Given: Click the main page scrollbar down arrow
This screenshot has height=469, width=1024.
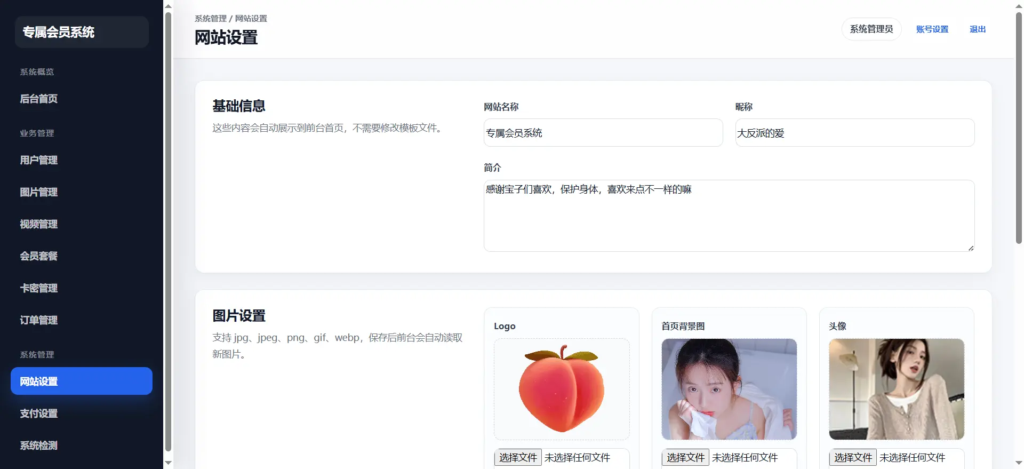Looking at the screenshot, I should click(1019, 463).
